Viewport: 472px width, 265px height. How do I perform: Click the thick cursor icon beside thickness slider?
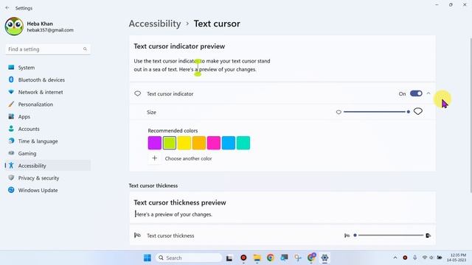tap(428, 236)
